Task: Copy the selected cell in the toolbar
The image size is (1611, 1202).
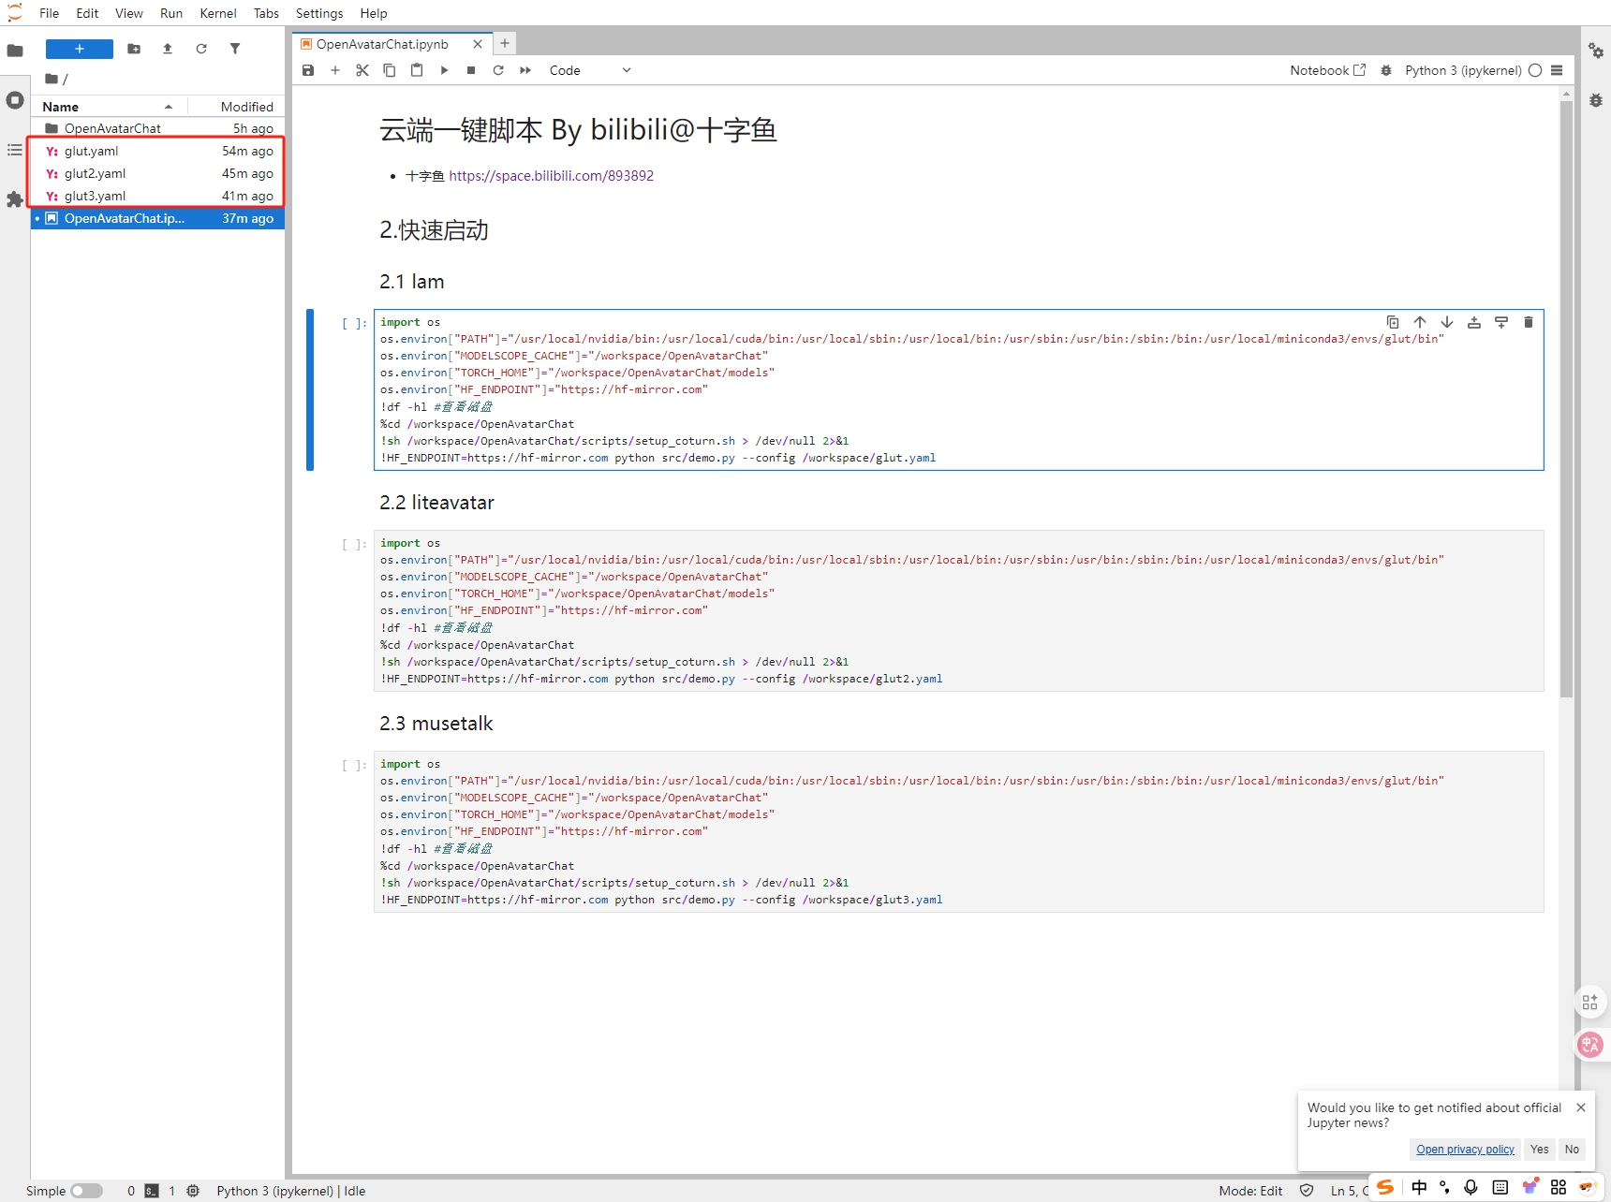Action: click(x=390, y=70)
